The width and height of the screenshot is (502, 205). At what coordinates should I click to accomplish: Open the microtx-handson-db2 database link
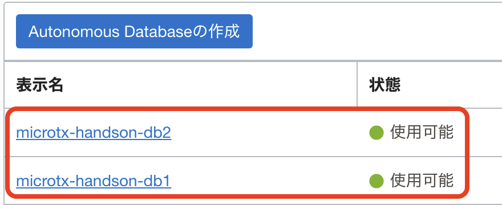pos(94,133)
